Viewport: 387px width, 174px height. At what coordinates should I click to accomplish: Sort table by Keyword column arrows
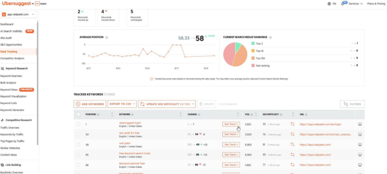[180, 114]
